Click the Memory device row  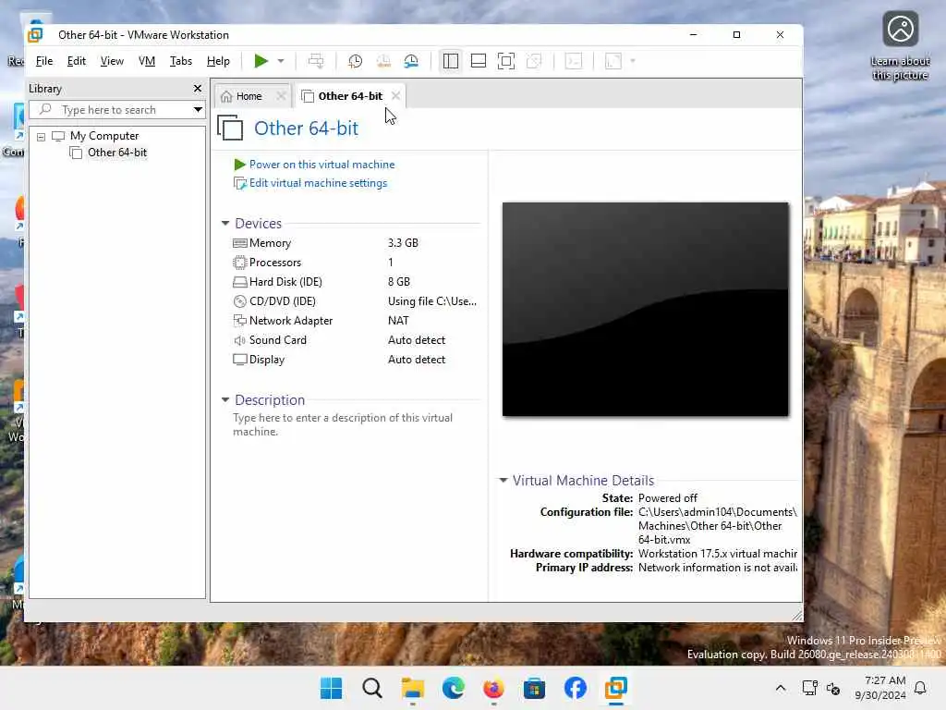(x=270, y=243)
